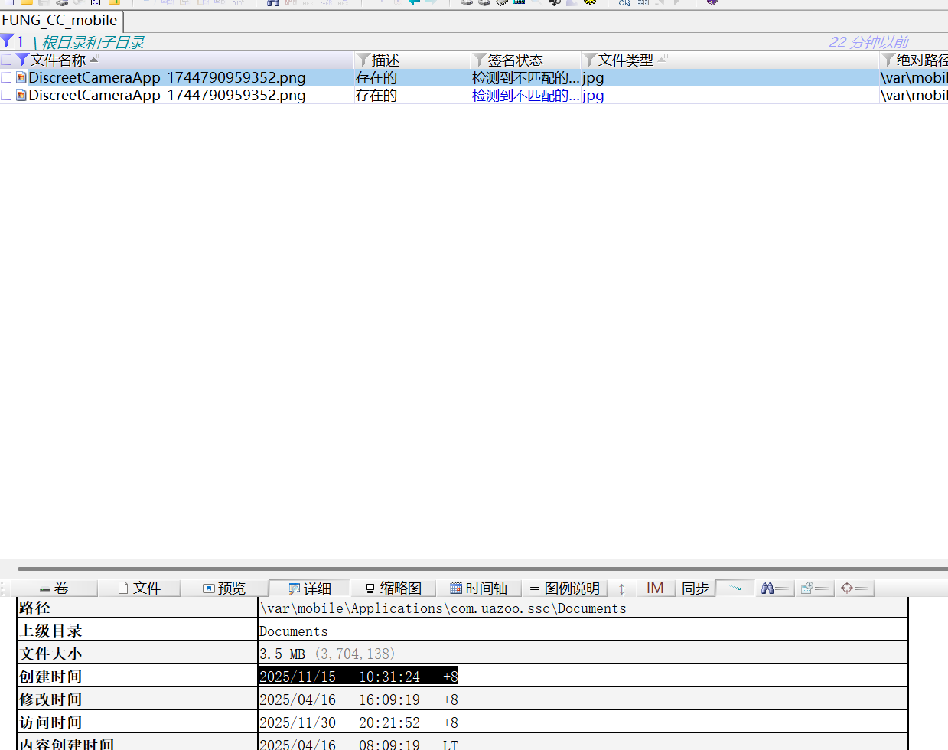Image resolution: width=948 pixels, height=750 pixels.
Task: Check the first DiscreetCameraApp row checkbox
Action: coord(5,77)
